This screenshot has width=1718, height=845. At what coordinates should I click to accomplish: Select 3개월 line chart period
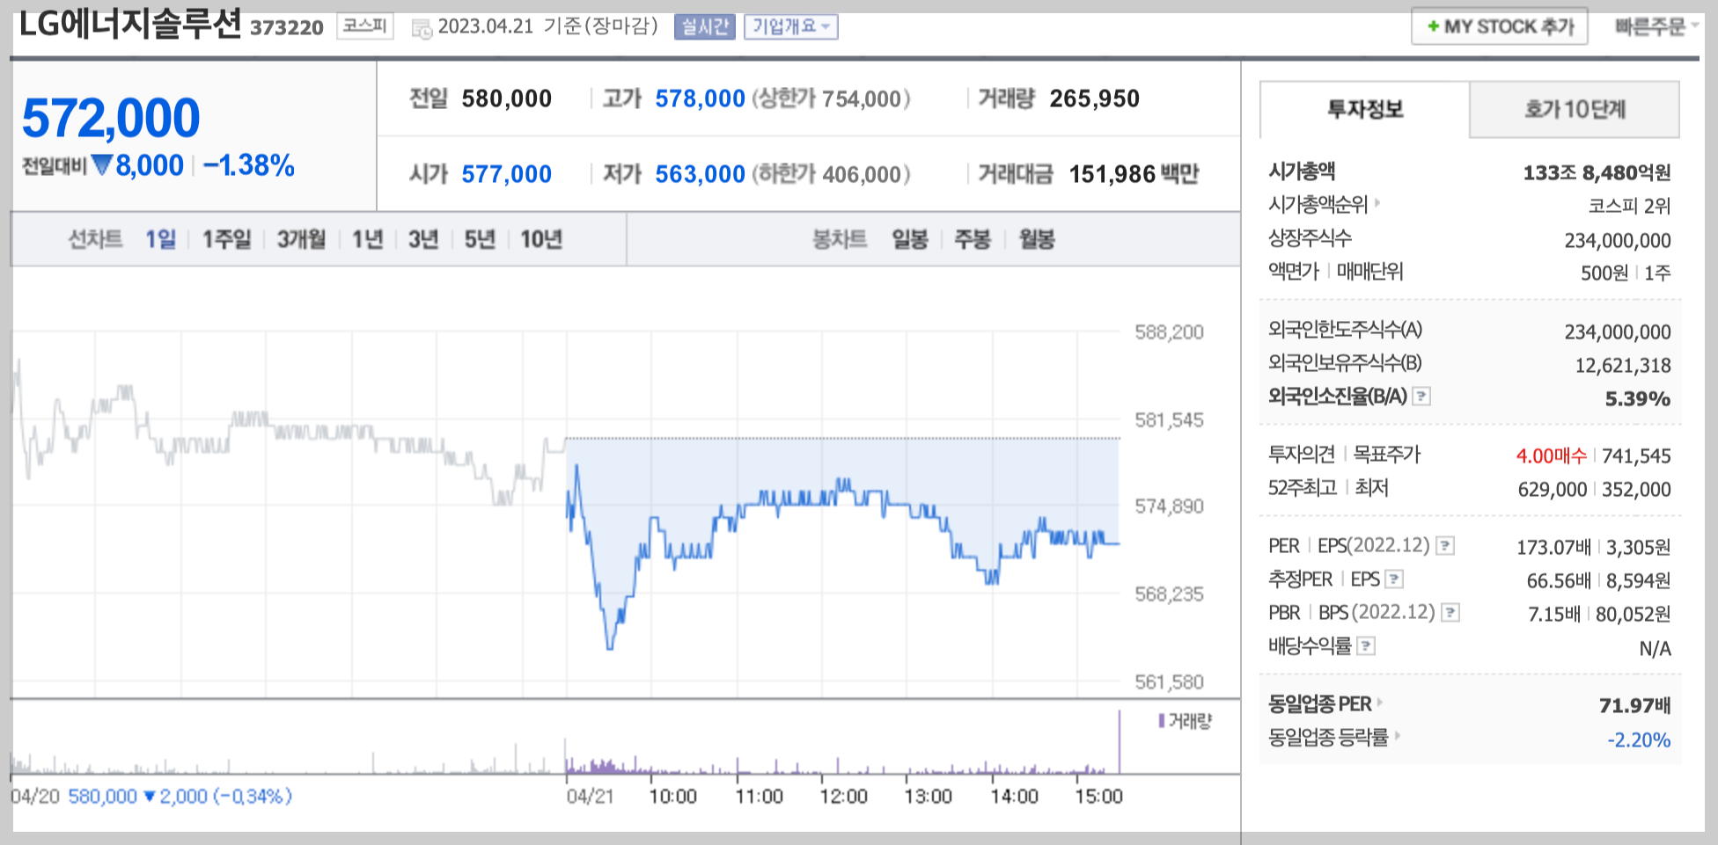[x=301, y=239]
